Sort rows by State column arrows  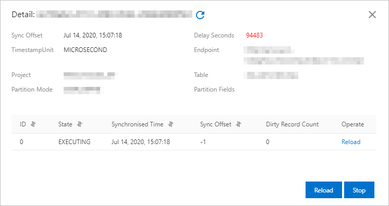pyautogui.click(x=79, y=124)
